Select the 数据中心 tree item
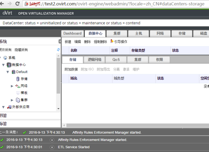Screen dimensions: 209x152 (x=19, y=65)
